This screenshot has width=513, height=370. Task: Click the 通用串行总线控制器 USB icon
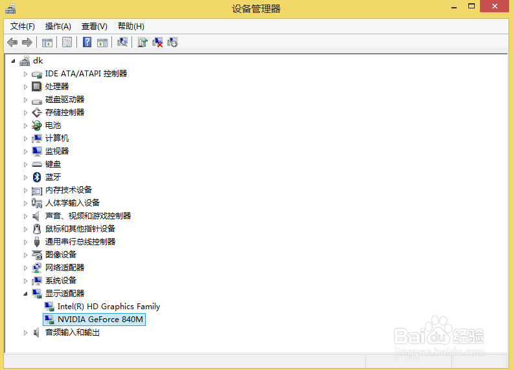click(x=37, y=242)
